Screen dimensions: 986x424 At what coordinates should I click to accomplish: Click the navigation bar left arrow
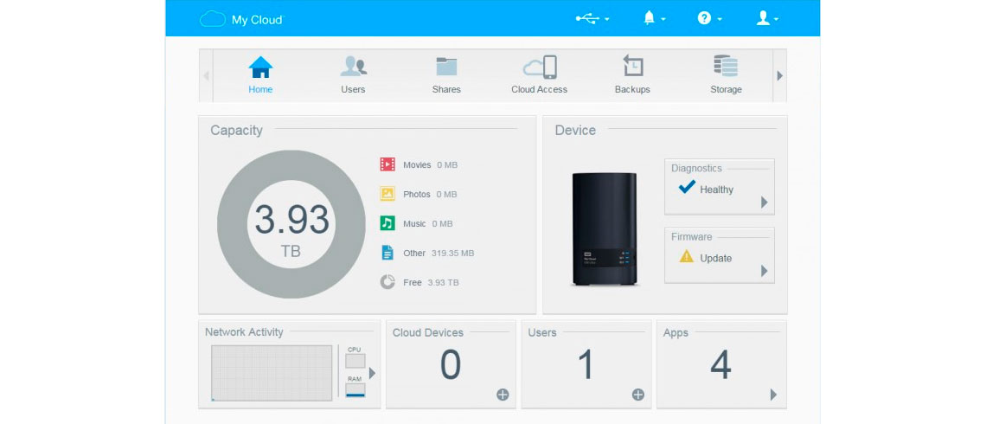206,75
